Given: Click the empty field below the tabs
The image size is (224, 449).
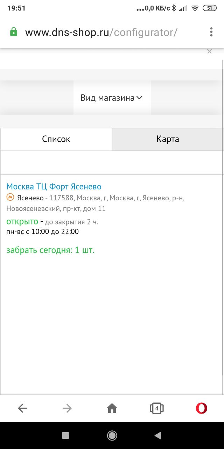Looking at the screenshot, I should pos(112,162).
